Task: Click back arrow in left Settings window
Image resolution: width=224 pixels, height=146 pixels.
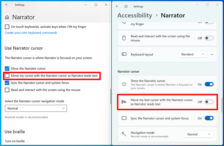Action: [x=7, y=5]
